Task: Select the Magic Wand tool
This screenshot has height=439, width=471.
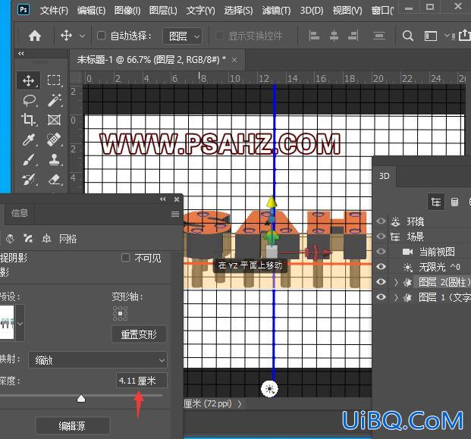Action: (55, 100)
